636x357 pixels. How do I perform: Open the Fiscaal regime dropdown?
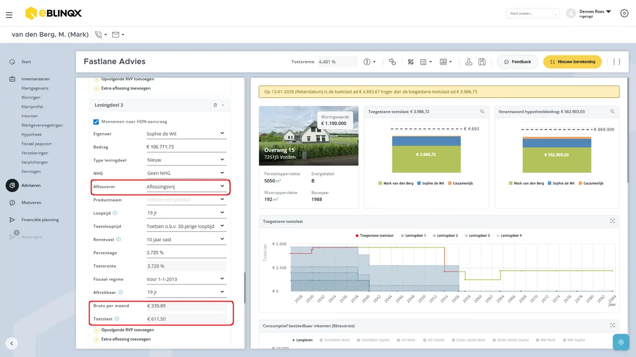(x=186, y=279)
